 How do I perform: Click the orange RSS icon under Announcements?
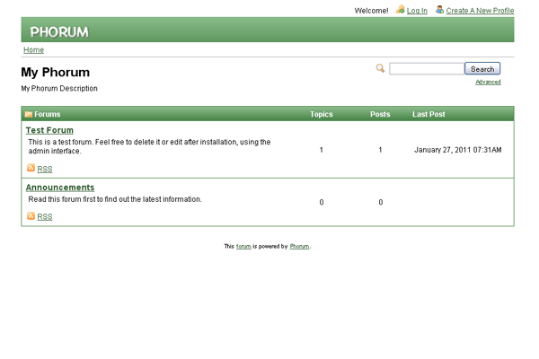pos(31,216)
